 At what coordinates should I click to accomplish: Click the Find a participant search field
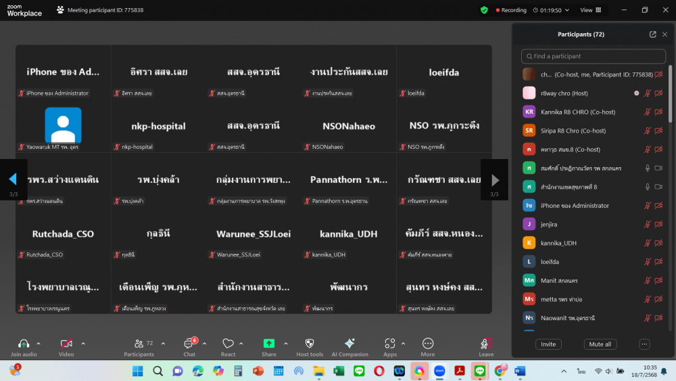tap(594, 56)
